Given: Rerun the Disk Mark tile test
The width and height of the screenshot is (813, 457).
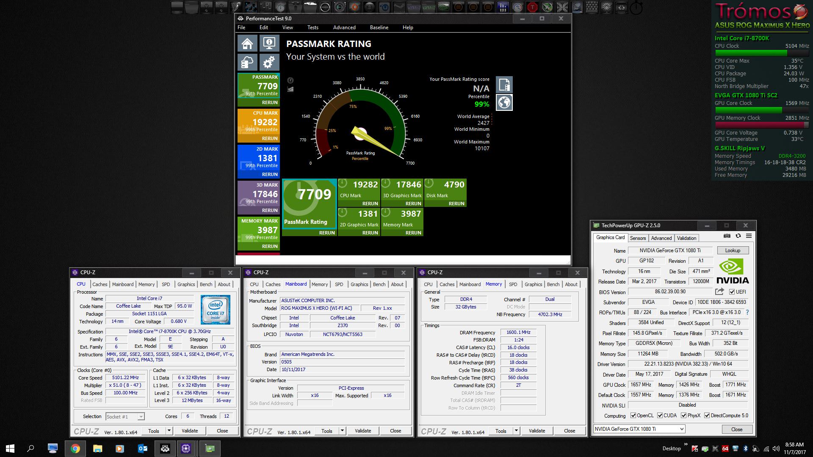Looking at the screenshot, I should tap(456, 204).
